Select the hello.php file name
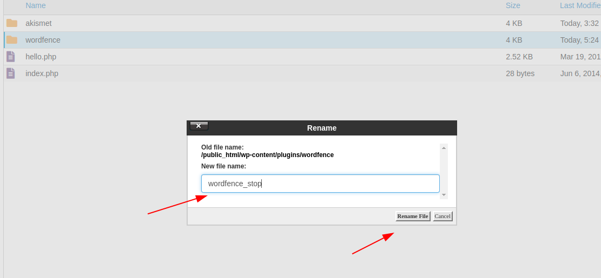 (41, 57)
